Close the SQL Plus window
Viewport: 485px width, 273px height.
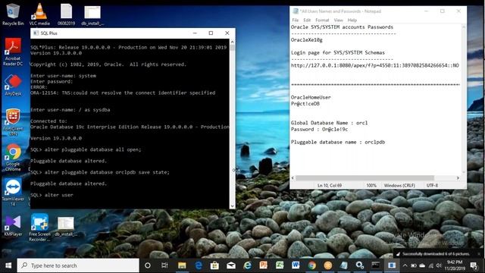tap(227, 33)
